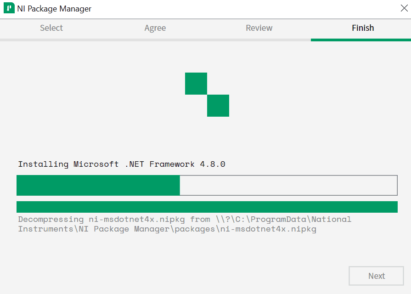The image size is (411, 294).
Task: Click the gray underline beneath the Review tab
Action: click(259, 40)
